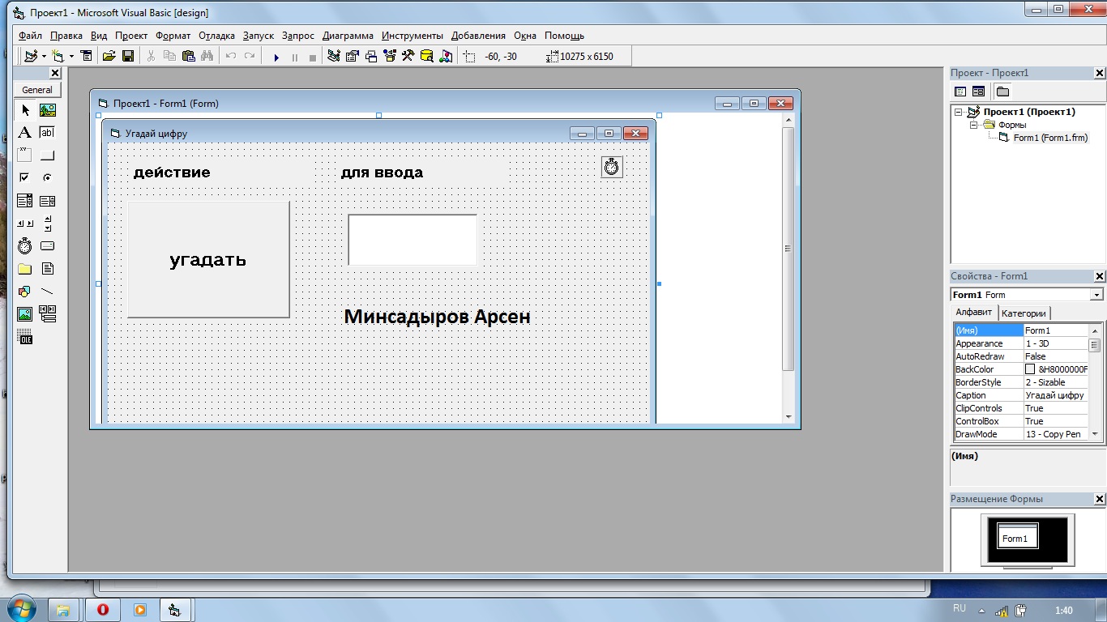Select the TextBox tool in the toolbox
The width and height of the screenshot is (1107, 622).
(x=47, y=132)
